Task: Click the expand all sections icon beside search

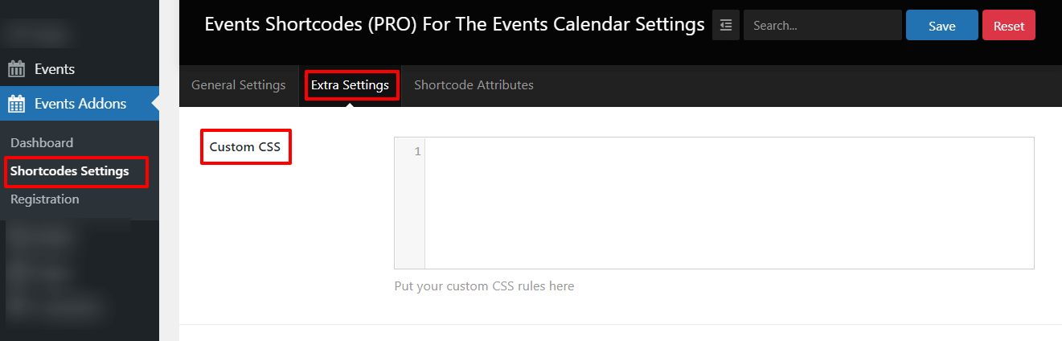Action: [726, 26]
